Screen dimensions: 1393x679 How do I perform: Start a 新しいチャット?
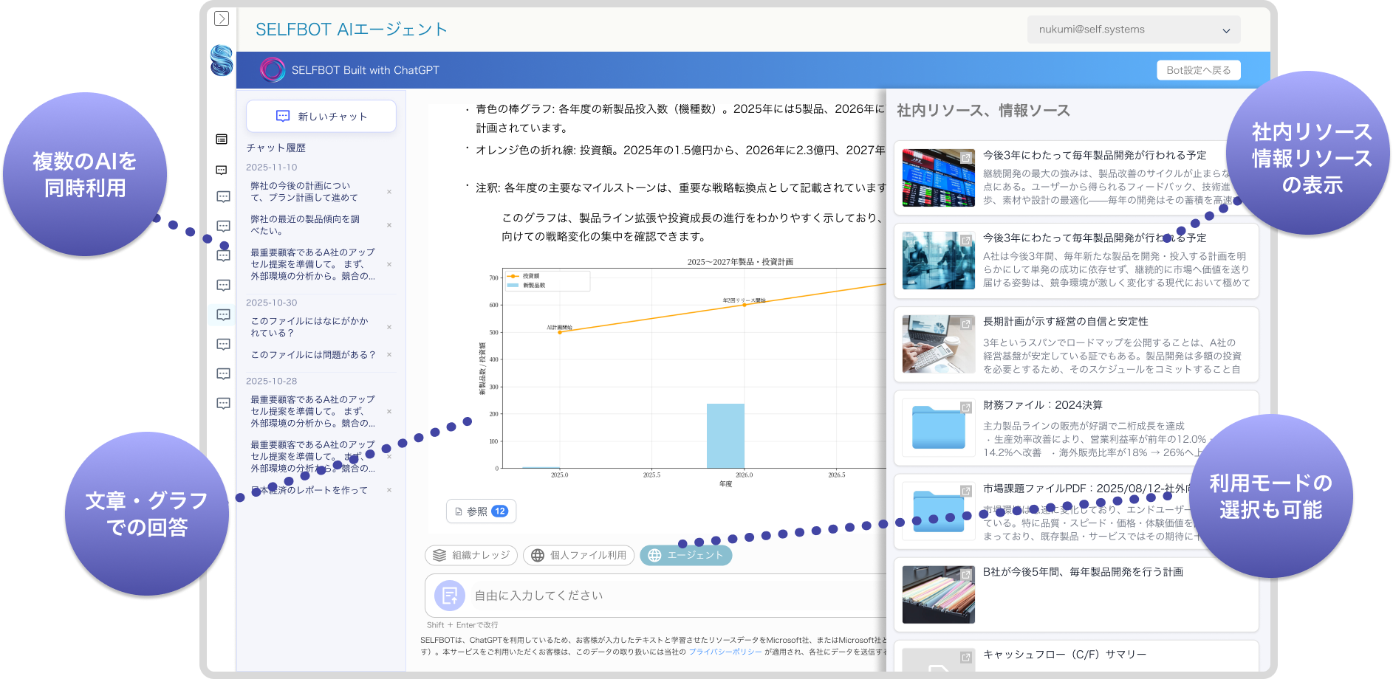click(x=321, y=117)
